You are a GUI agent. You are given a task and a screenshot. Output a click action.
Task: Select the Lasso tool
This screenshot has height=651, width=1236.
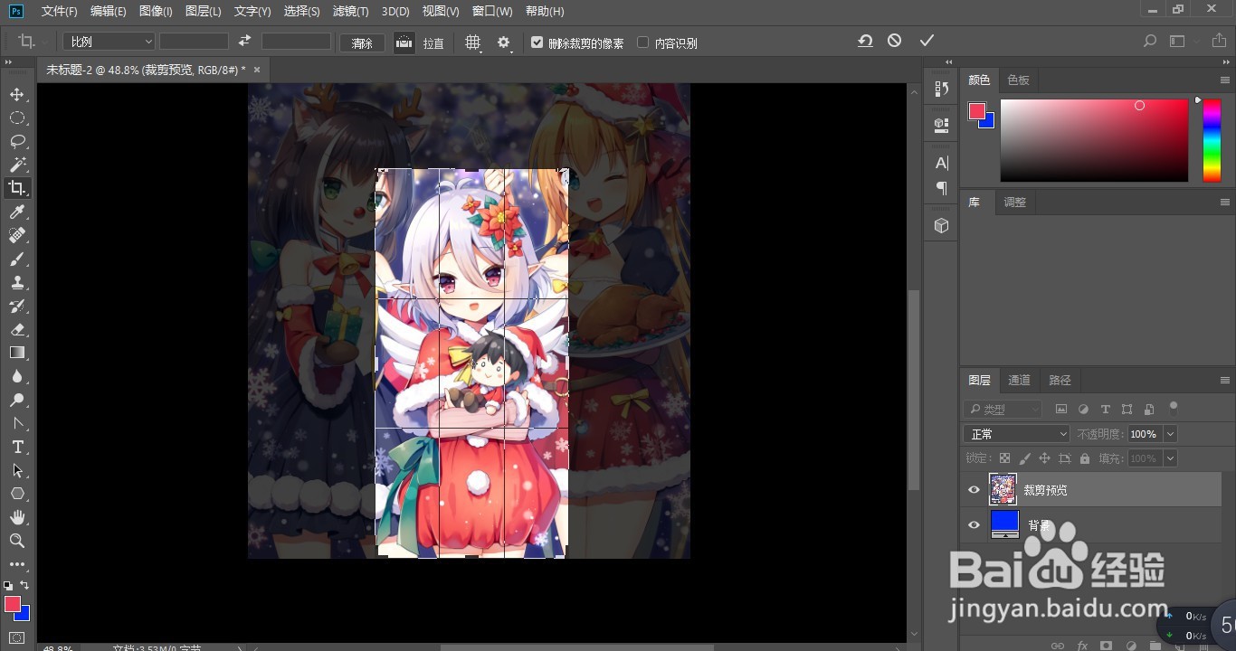(x=17, y=142)
